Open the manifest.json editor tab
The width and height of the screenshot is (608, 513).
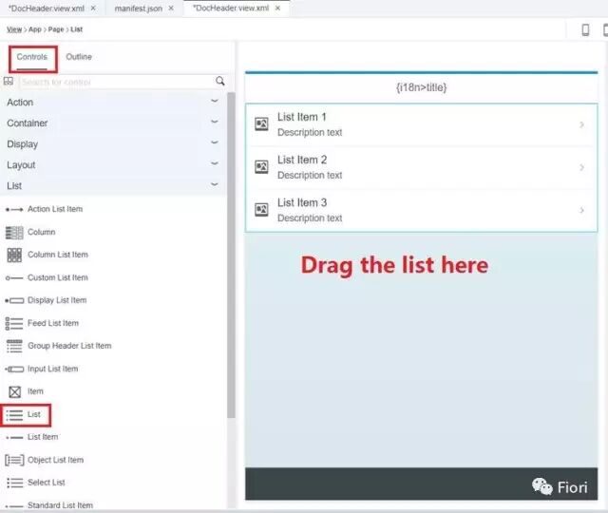(139, 9)
